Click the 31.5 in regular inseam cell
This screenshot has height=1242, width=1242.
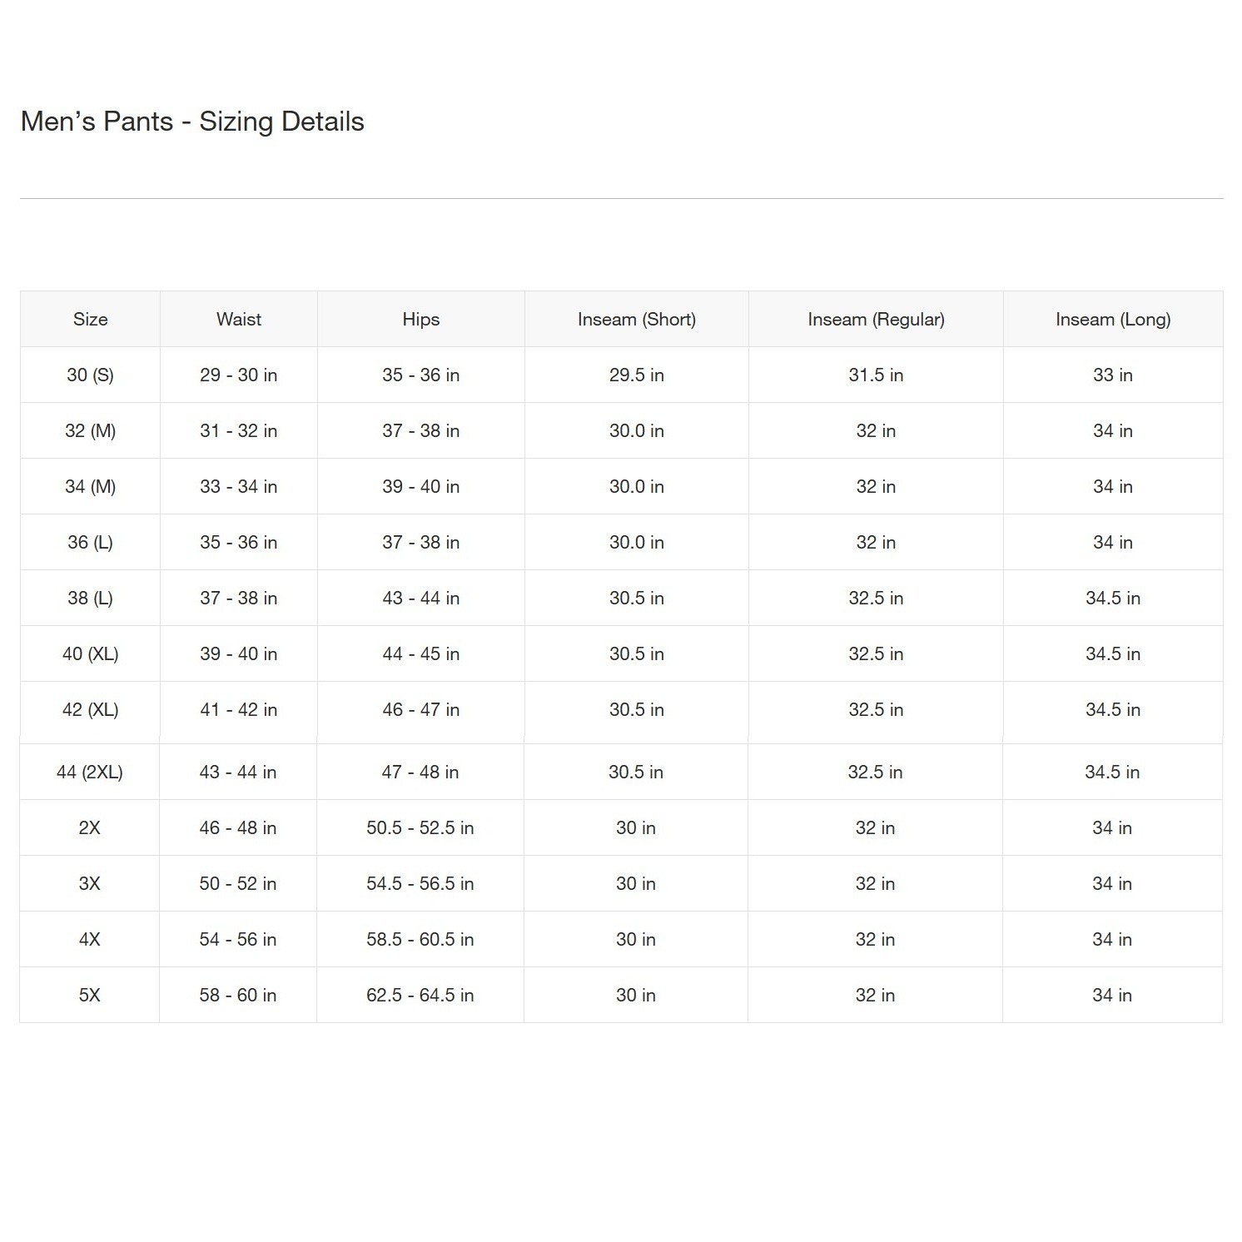(x=876, y=375)
